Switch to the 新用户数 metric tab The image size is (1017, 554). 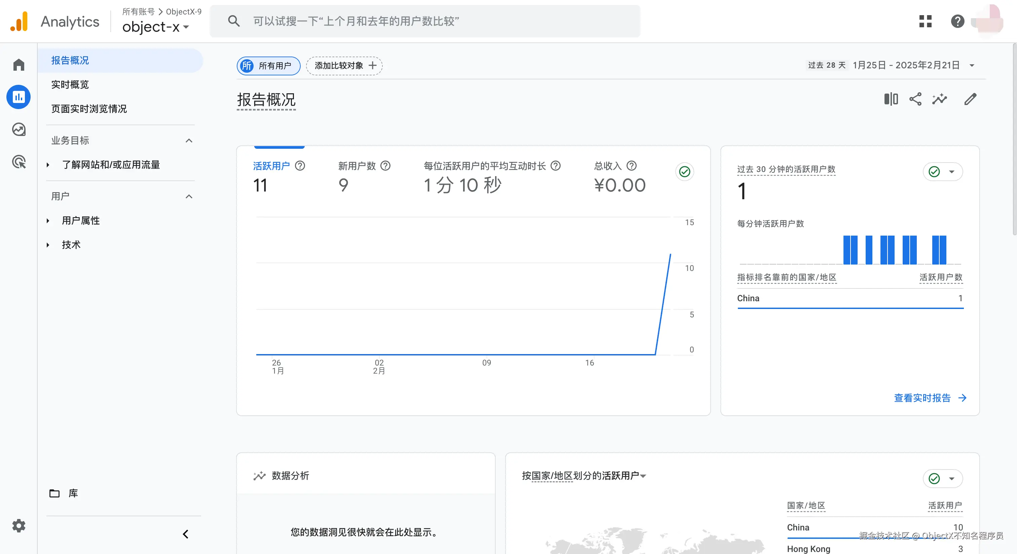(357, 166)
